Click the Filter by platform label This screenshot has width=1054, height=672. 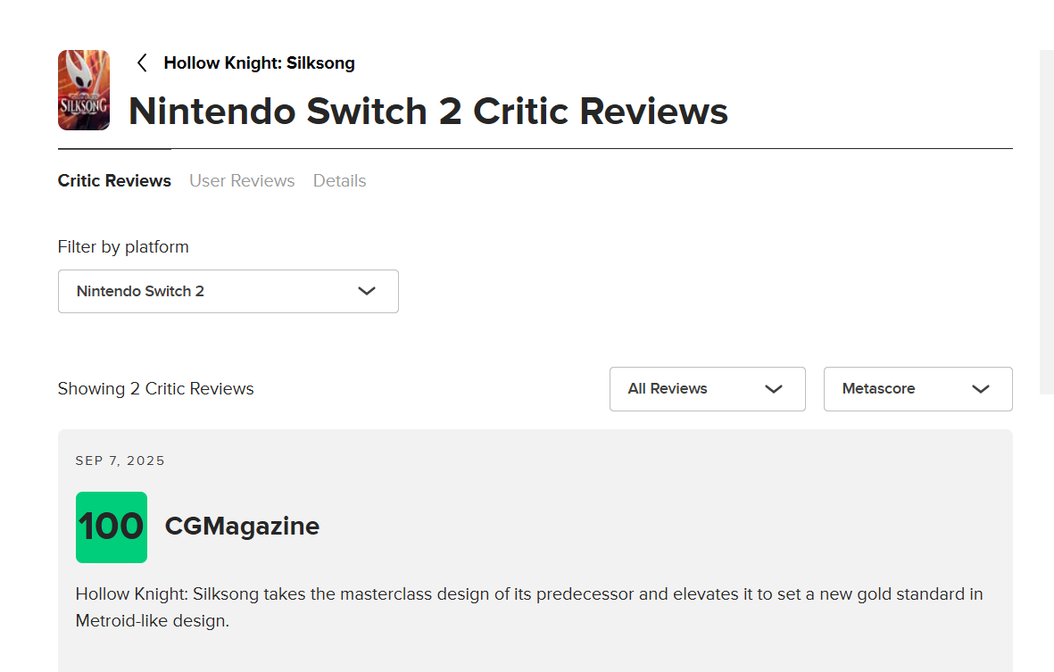pyautogui.click(x=123, y=247)
